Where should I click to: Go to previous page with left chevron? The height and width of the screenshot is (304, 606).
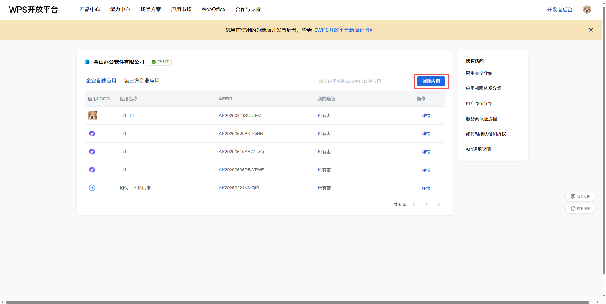[414, 205]
